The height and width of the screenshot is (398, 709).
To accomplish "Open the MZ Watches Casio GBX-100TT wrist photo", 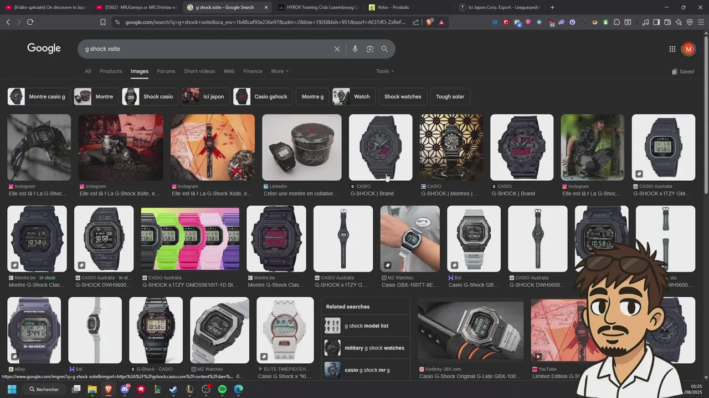I will coord(410,239).
